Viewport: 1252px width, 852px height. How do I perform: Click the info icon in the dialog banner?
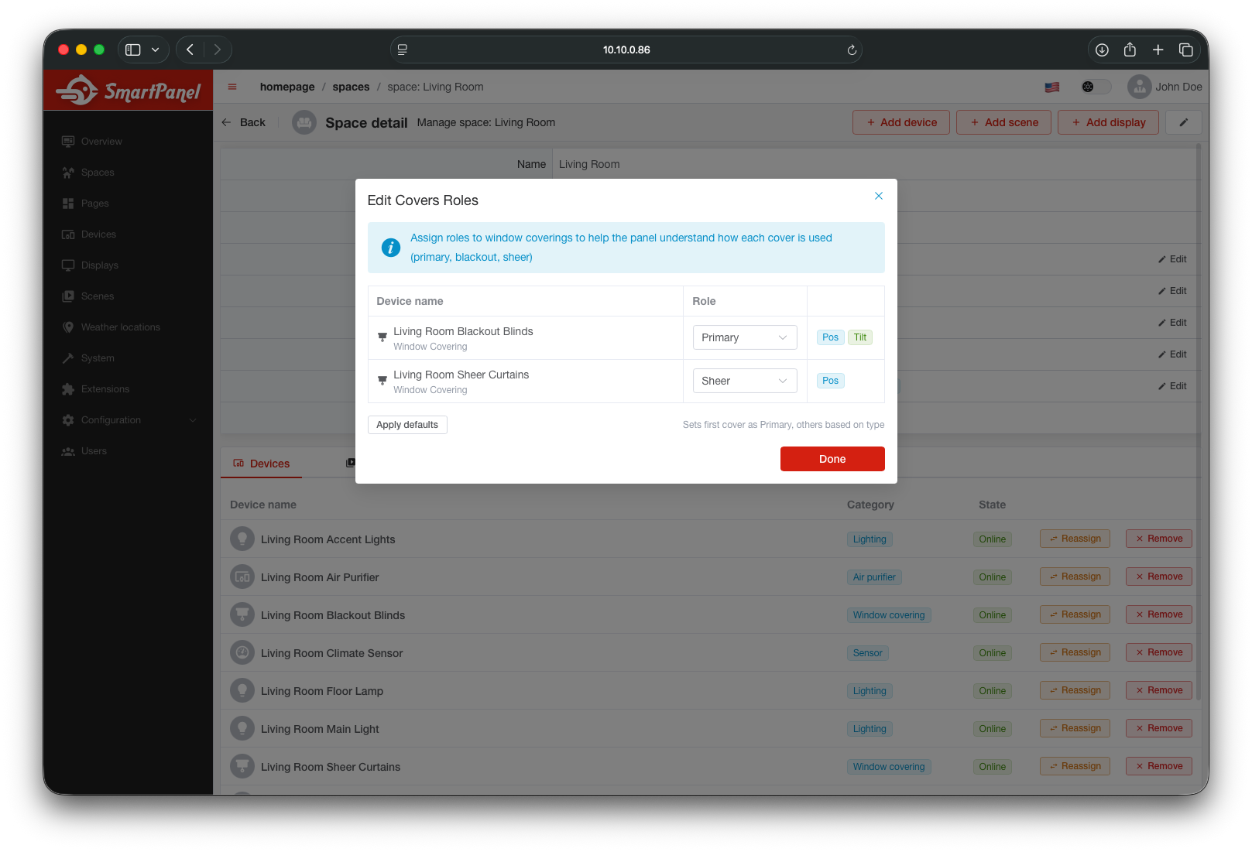390,247
